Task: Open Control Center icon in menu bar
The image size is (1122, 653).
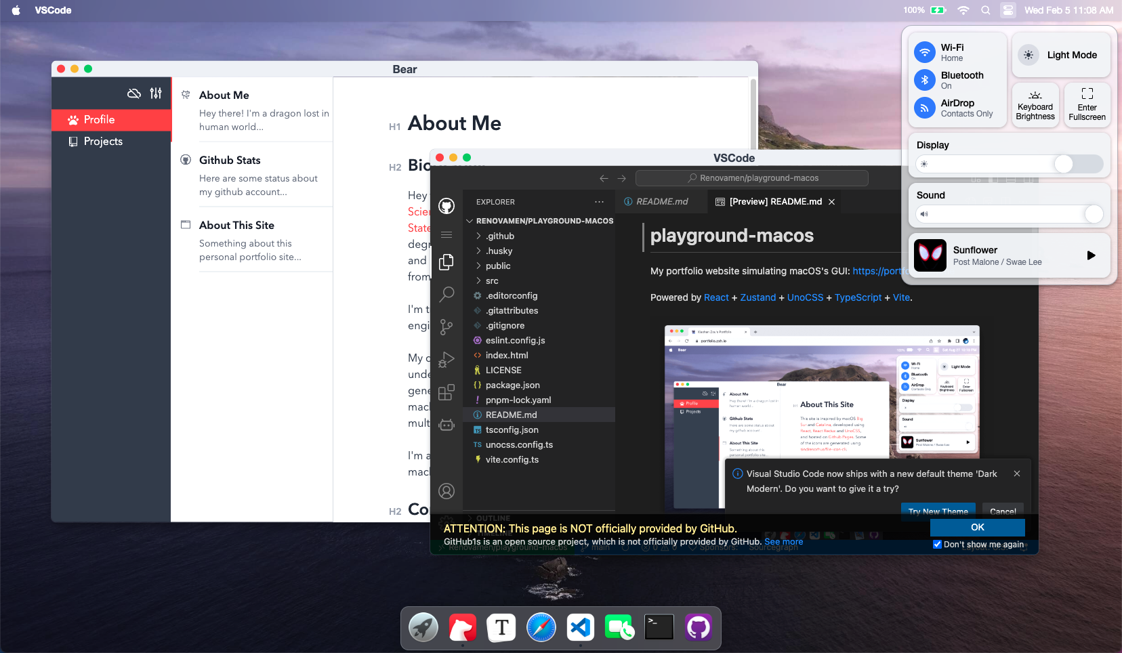Action: tap(1008, 10)
